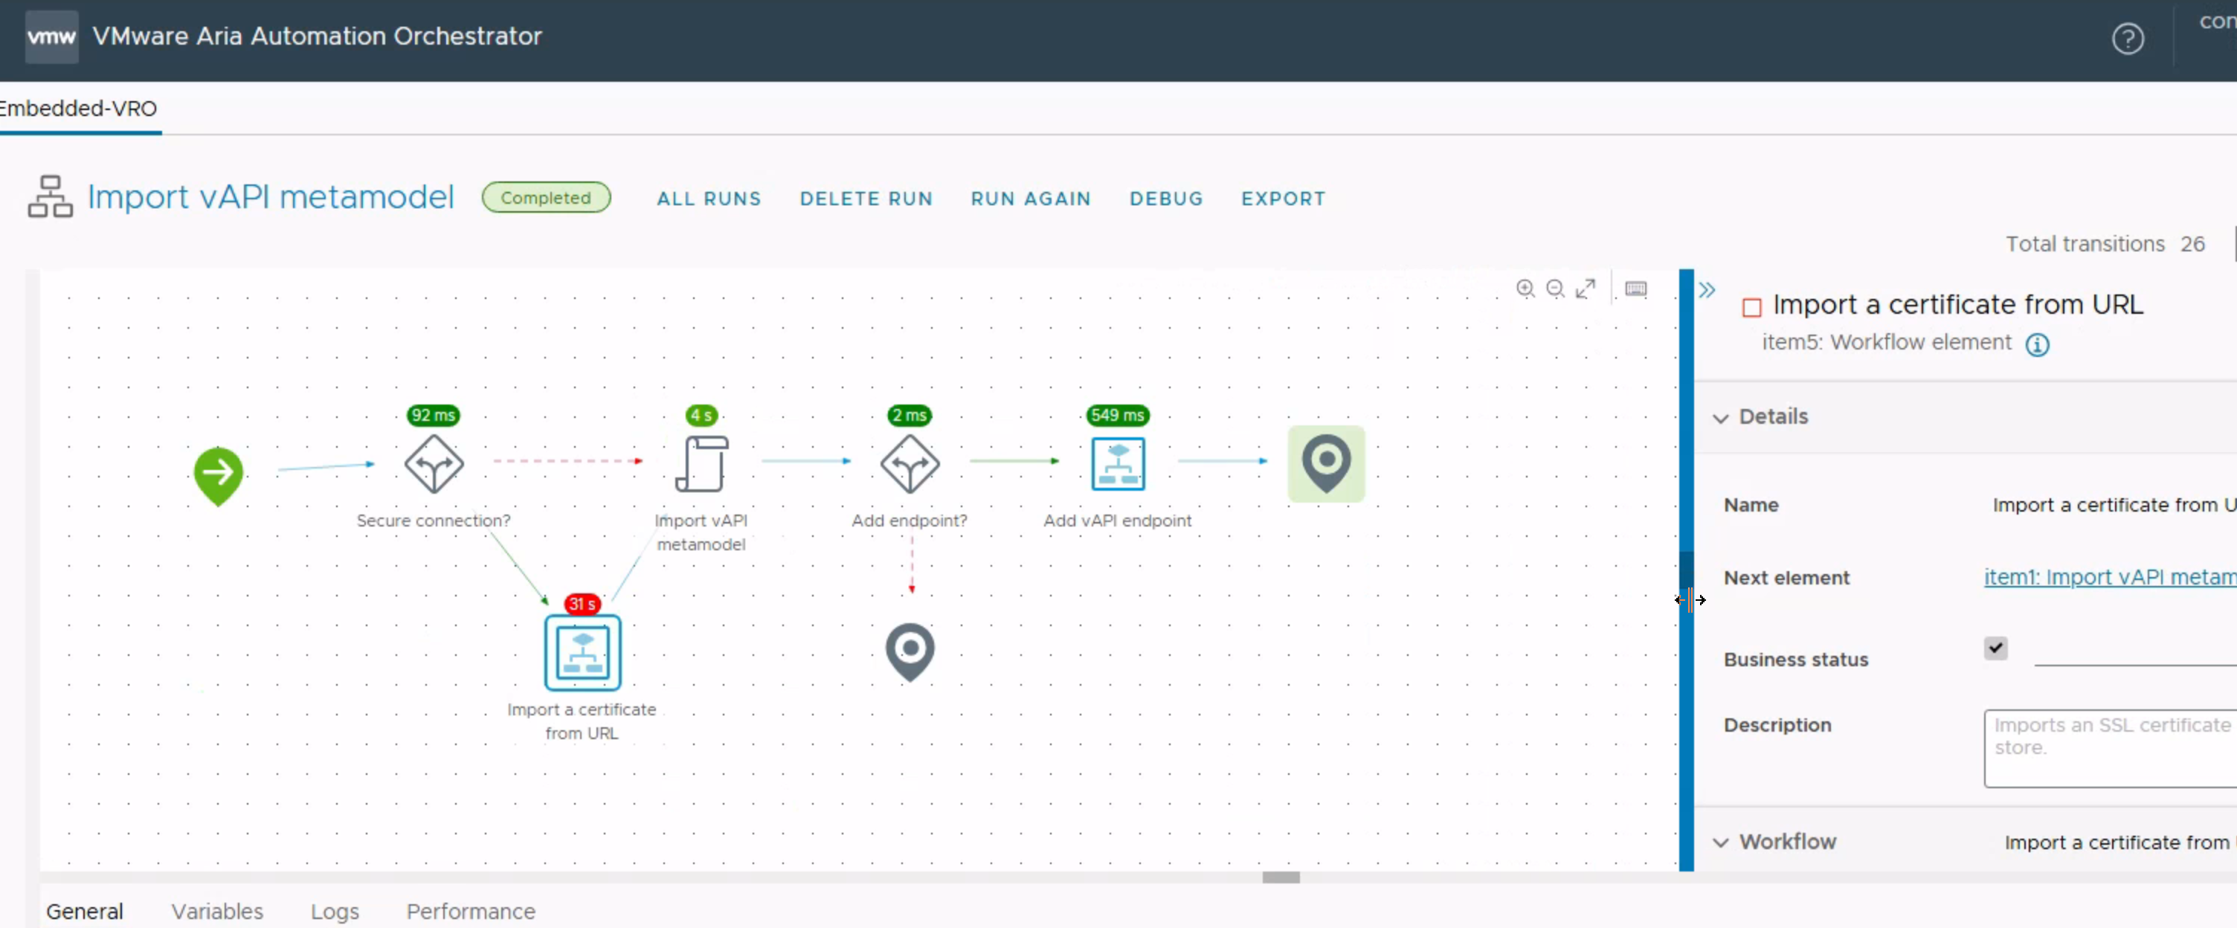Click the VMware Aria Automation Orchestrator title
Screen dimensions: 2237x928
point(317,36)
